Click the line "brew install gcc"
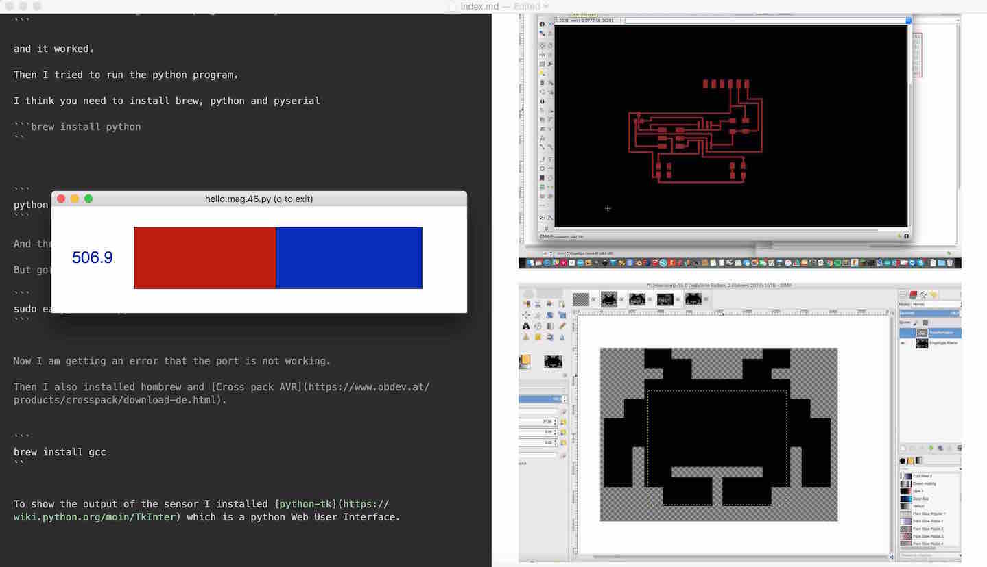The image size is (987, 567). coord(60,452)
